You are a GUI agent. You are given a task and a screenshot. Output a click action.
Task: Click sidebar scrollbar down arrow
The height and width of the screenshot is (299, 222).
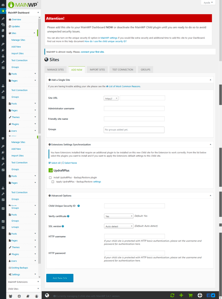point(39,277)
